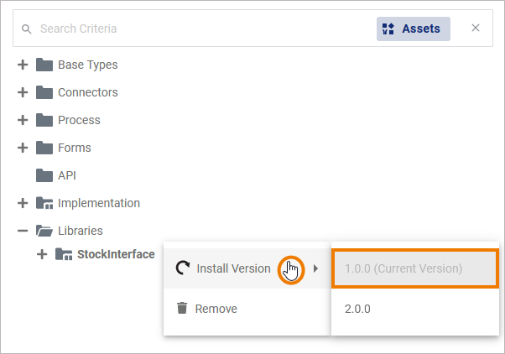Click the search magnifier icon

26,29
